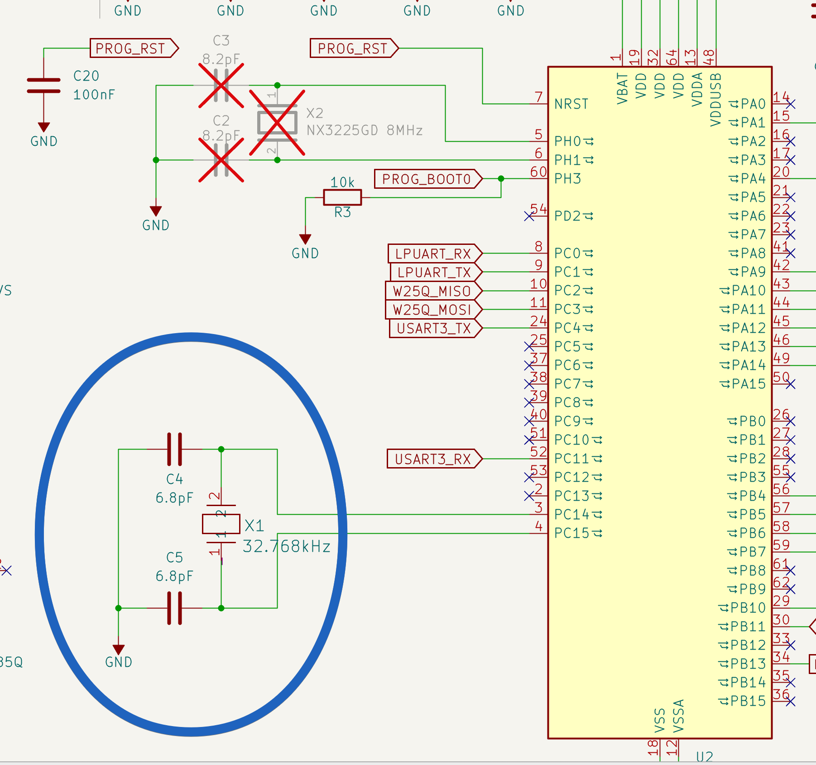
Task: Select capacitor C20 100nF
Action: 43,86
